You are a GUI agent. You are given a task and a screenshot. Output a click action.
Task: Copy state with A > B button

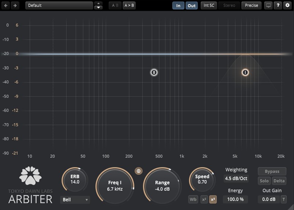point(129,5)
